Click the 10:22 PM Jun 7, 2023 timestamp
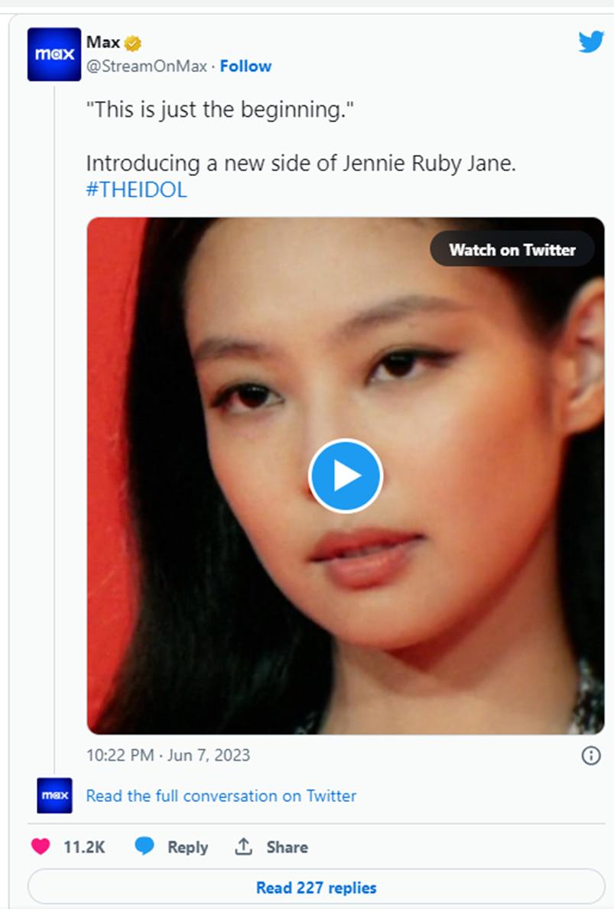The image size is (614, 909). [168, 755]
